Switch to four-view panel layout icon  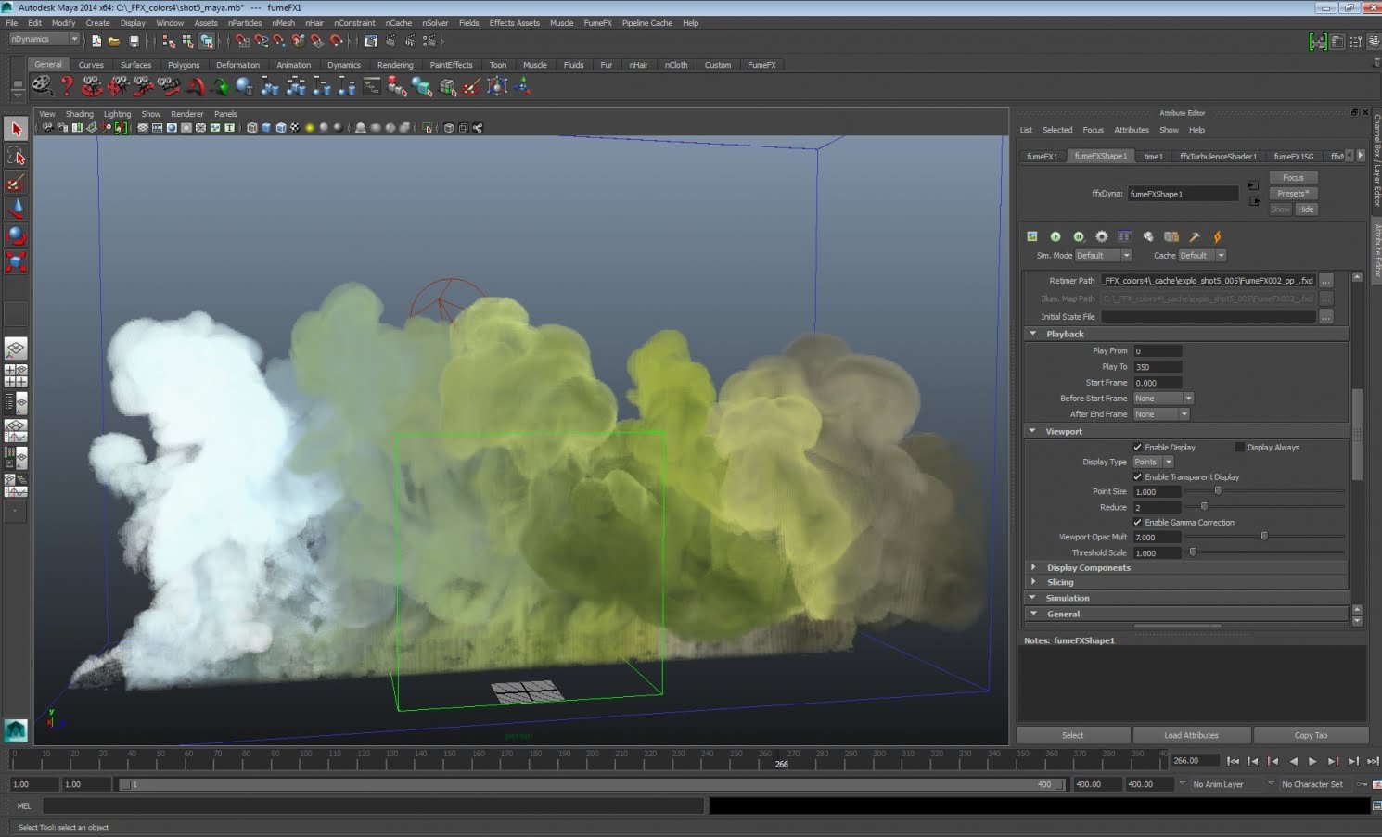pyautogui.click(x=16, y=375)
